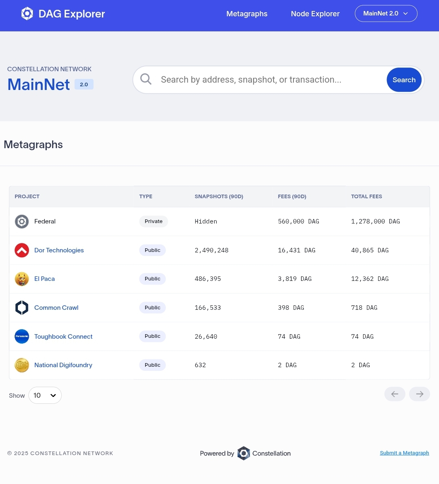The height and width of the screenshot is (484, 439).
Task: Click the Submit a Metagraph link
Action: [404, 453]
